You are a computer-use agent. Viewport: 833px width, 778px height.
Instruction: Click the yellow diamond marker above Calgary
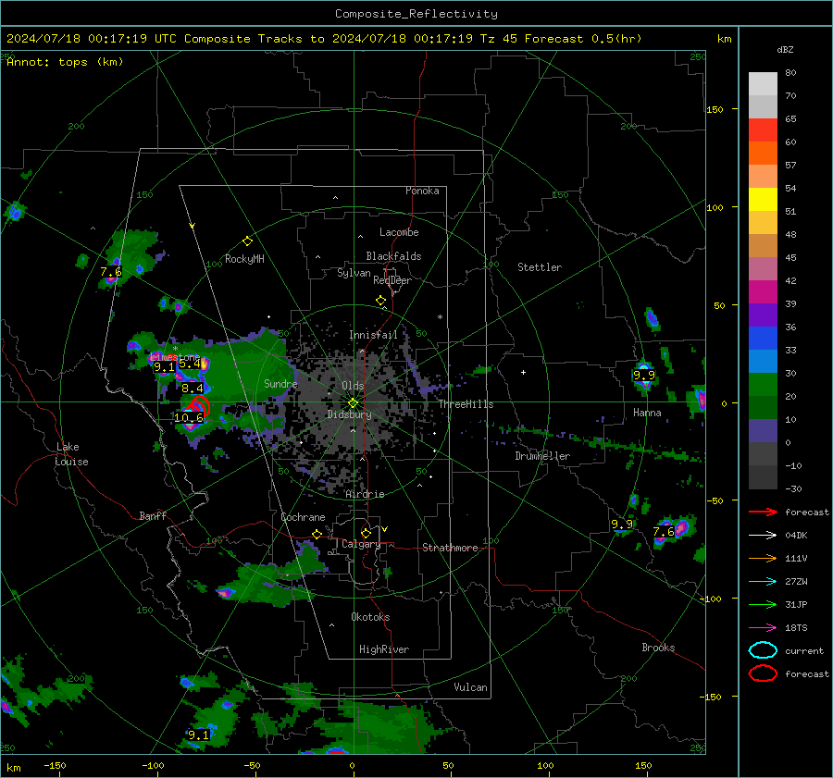pos(366,533)
